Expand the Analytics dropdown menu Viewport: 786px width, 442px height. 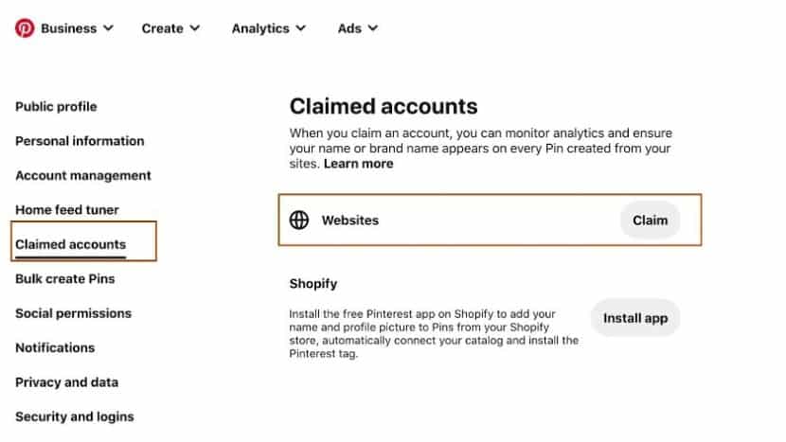click(268, 28)
